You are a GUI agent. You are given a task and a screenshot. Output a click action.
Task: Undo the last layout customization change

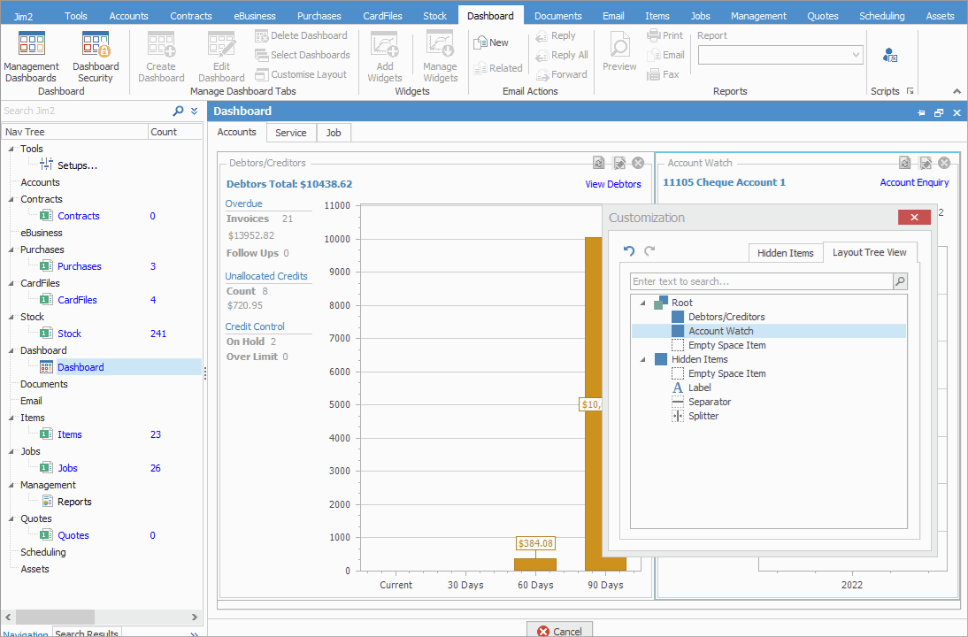[x=629, y=251]
